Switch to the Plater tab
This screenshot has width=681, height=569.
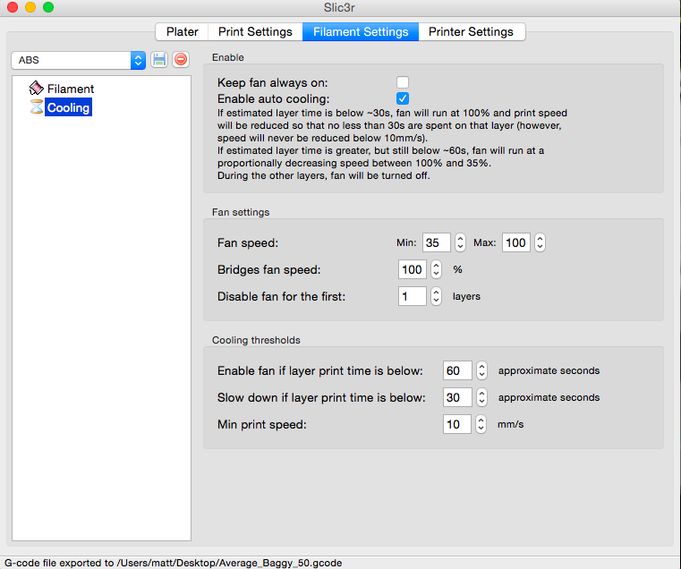pos(183,31)
